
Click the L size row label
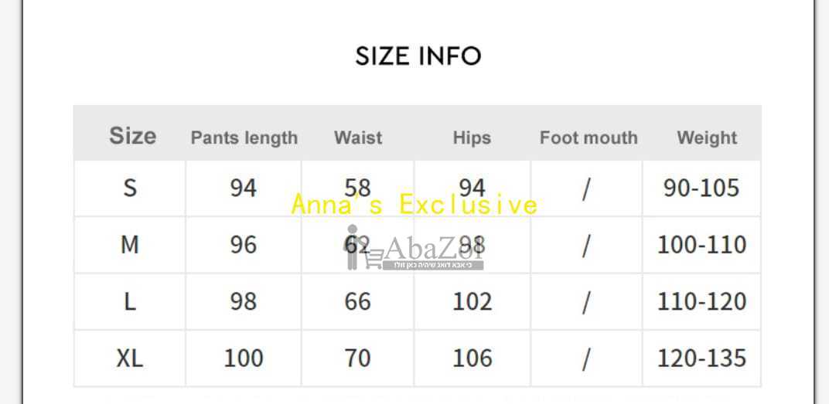pyautogui.click(x=130, y=301)
